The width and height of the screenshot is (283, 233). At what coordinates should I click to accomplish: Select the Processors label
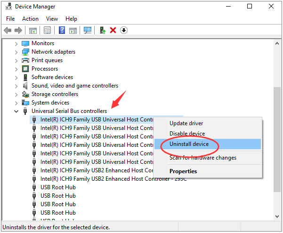click(45, 69)
